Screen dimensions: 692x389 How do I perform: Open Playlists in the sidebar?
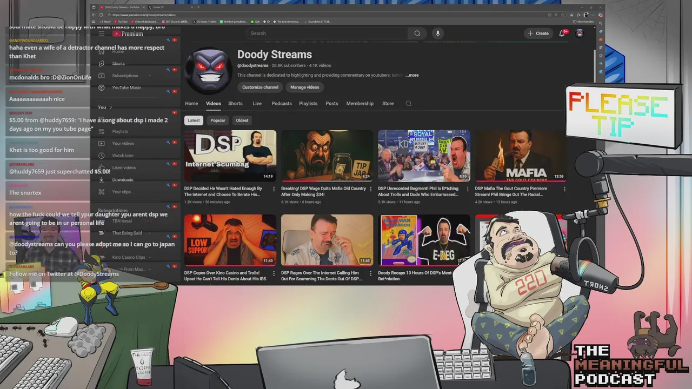120,131
